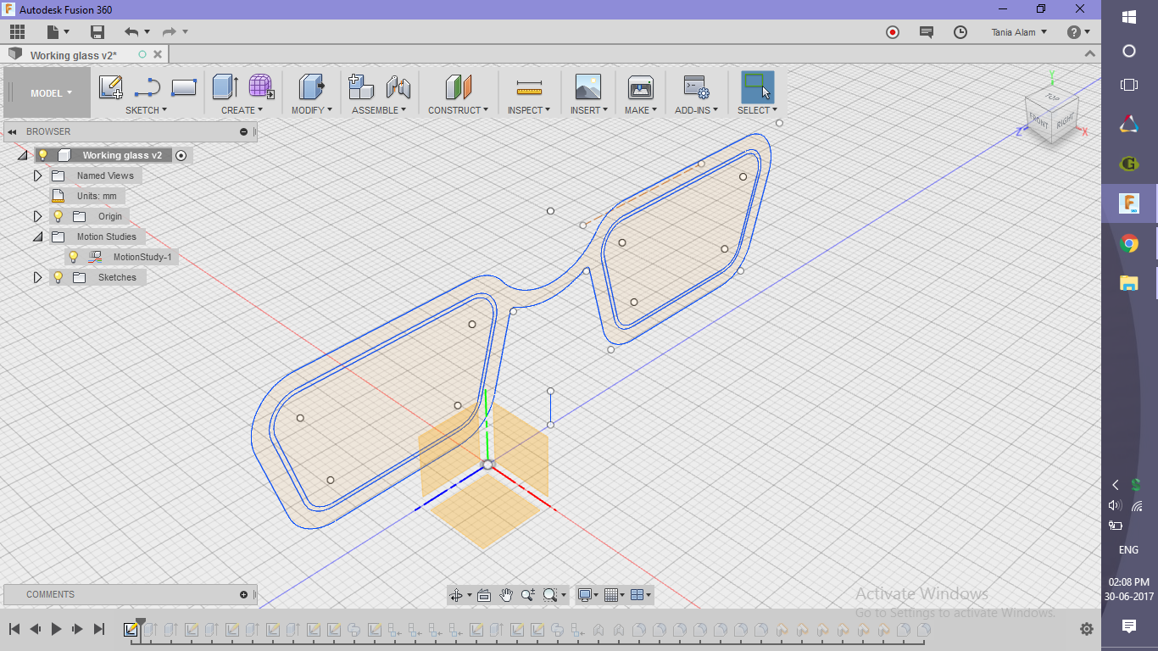1158x651 pixels.
Task: Toggle visibility bulb of MotionStudy-1
Action: point(74,257)
